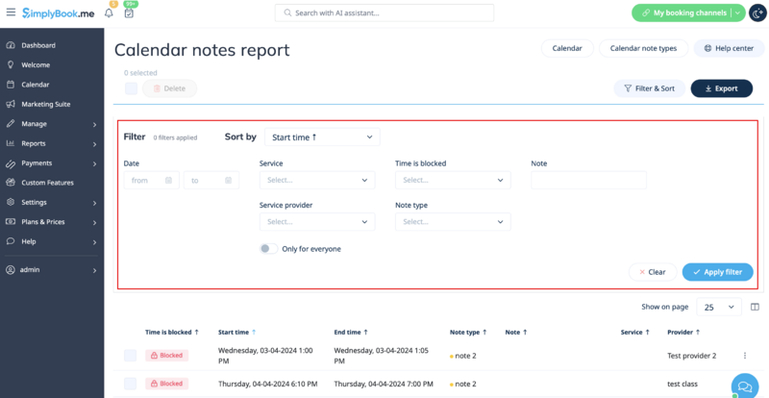Toggle the Only for everyone switch
Screen dimensions: 769x398
coord(269,249)
